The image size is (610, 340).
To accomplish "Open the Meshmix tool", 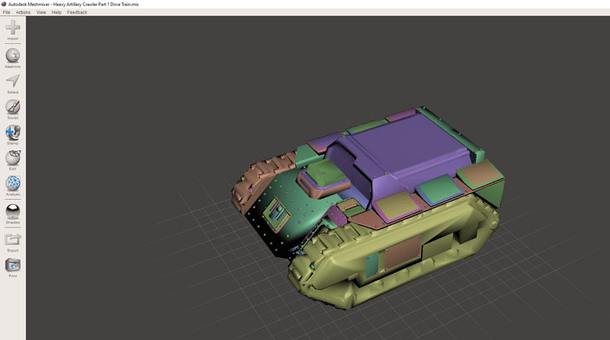I will (13, 56).
